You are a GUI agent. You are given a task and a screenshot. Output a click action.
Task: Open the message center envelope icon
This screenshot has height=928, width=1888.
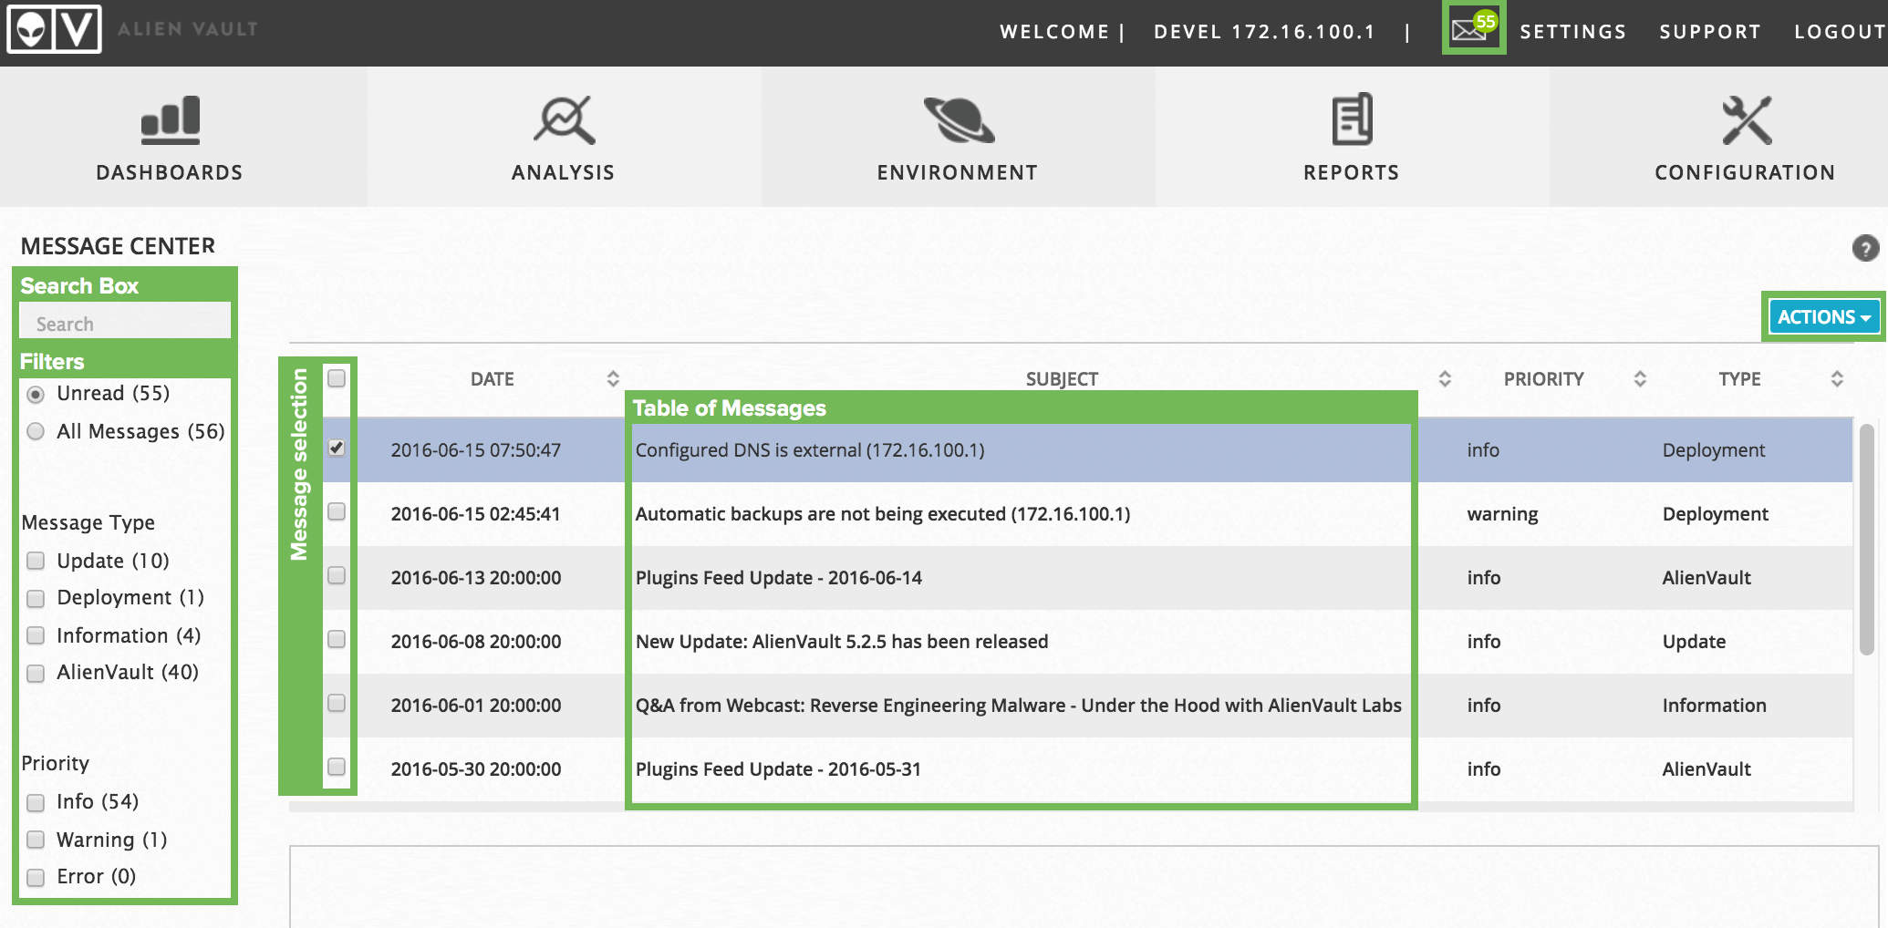pyautogui.click(x=1470, y=30)
